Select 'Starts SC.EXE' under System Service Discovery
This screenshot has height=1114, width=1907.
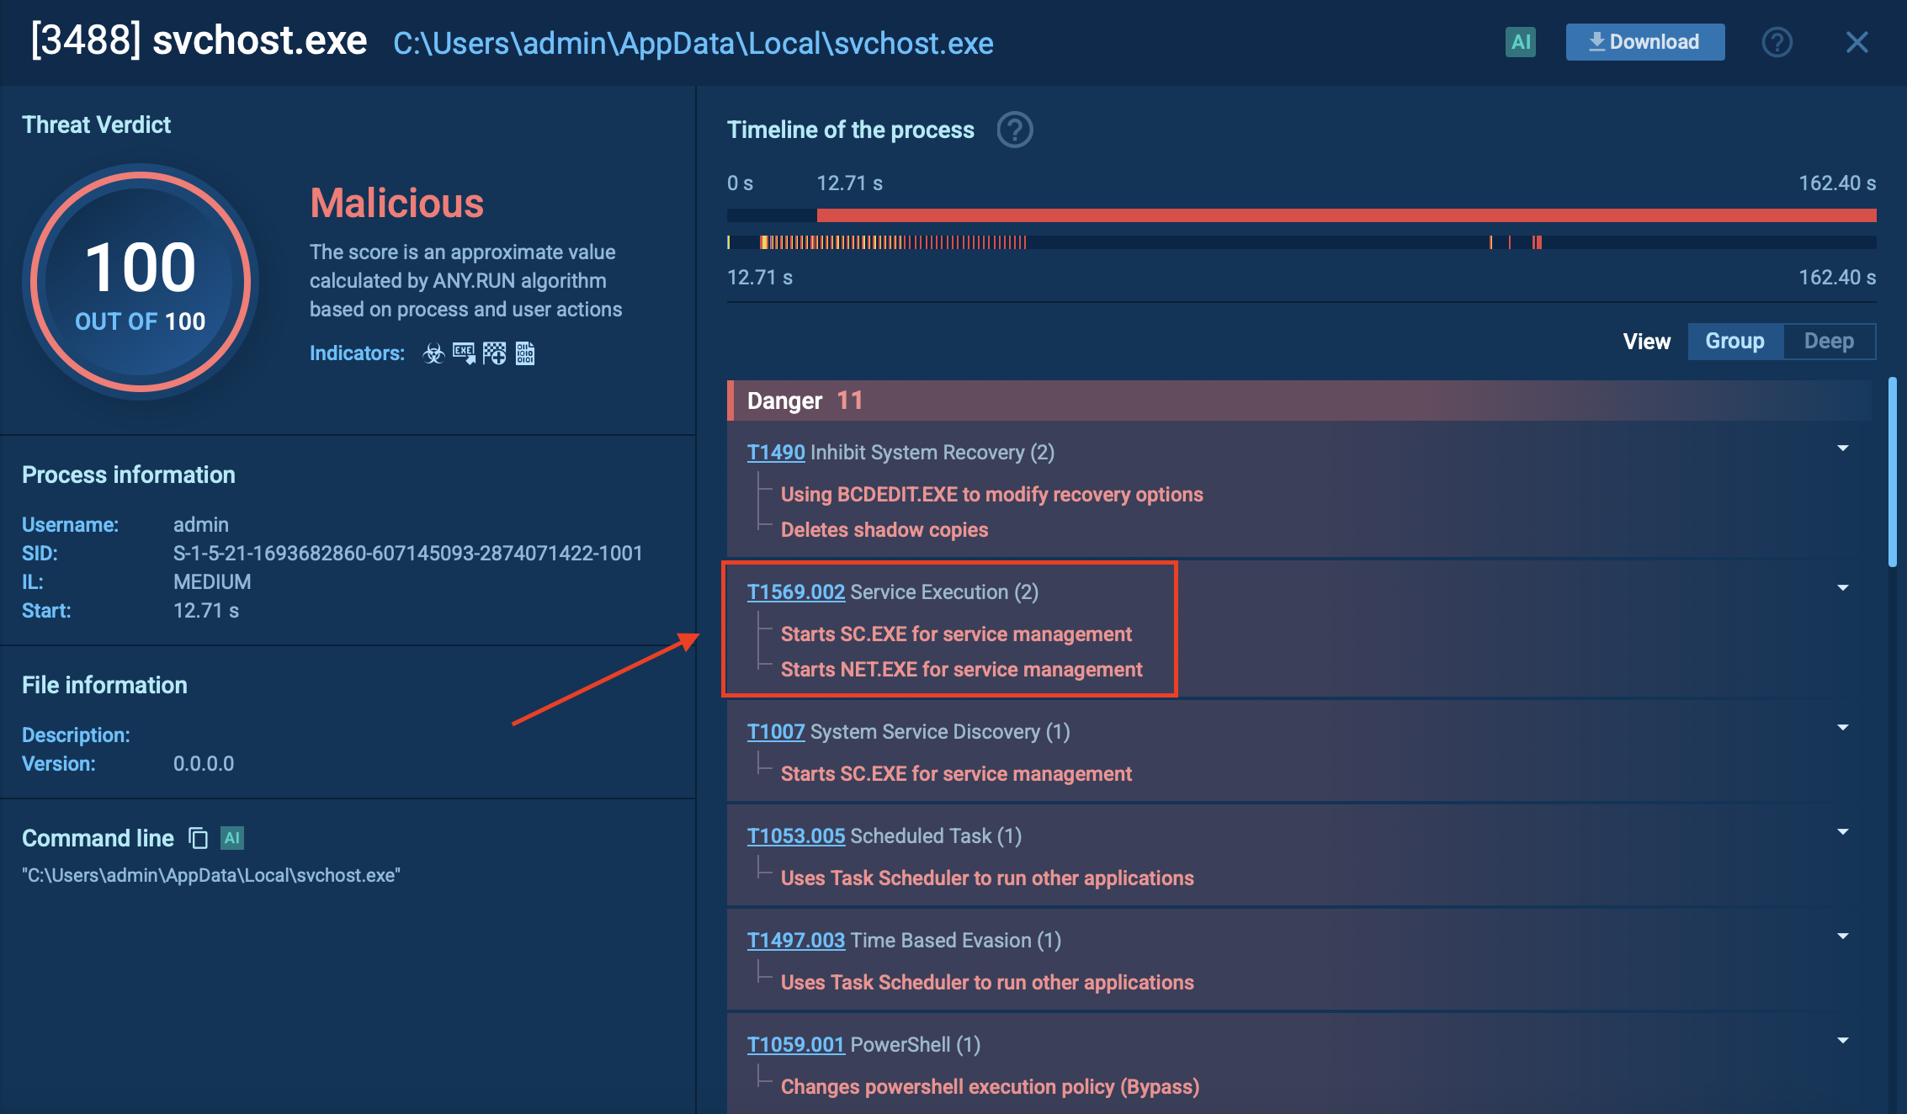[x=956, y=773]
